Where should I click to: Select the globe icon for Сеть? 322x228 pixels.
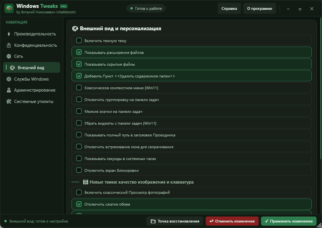[x=9, y=56]
